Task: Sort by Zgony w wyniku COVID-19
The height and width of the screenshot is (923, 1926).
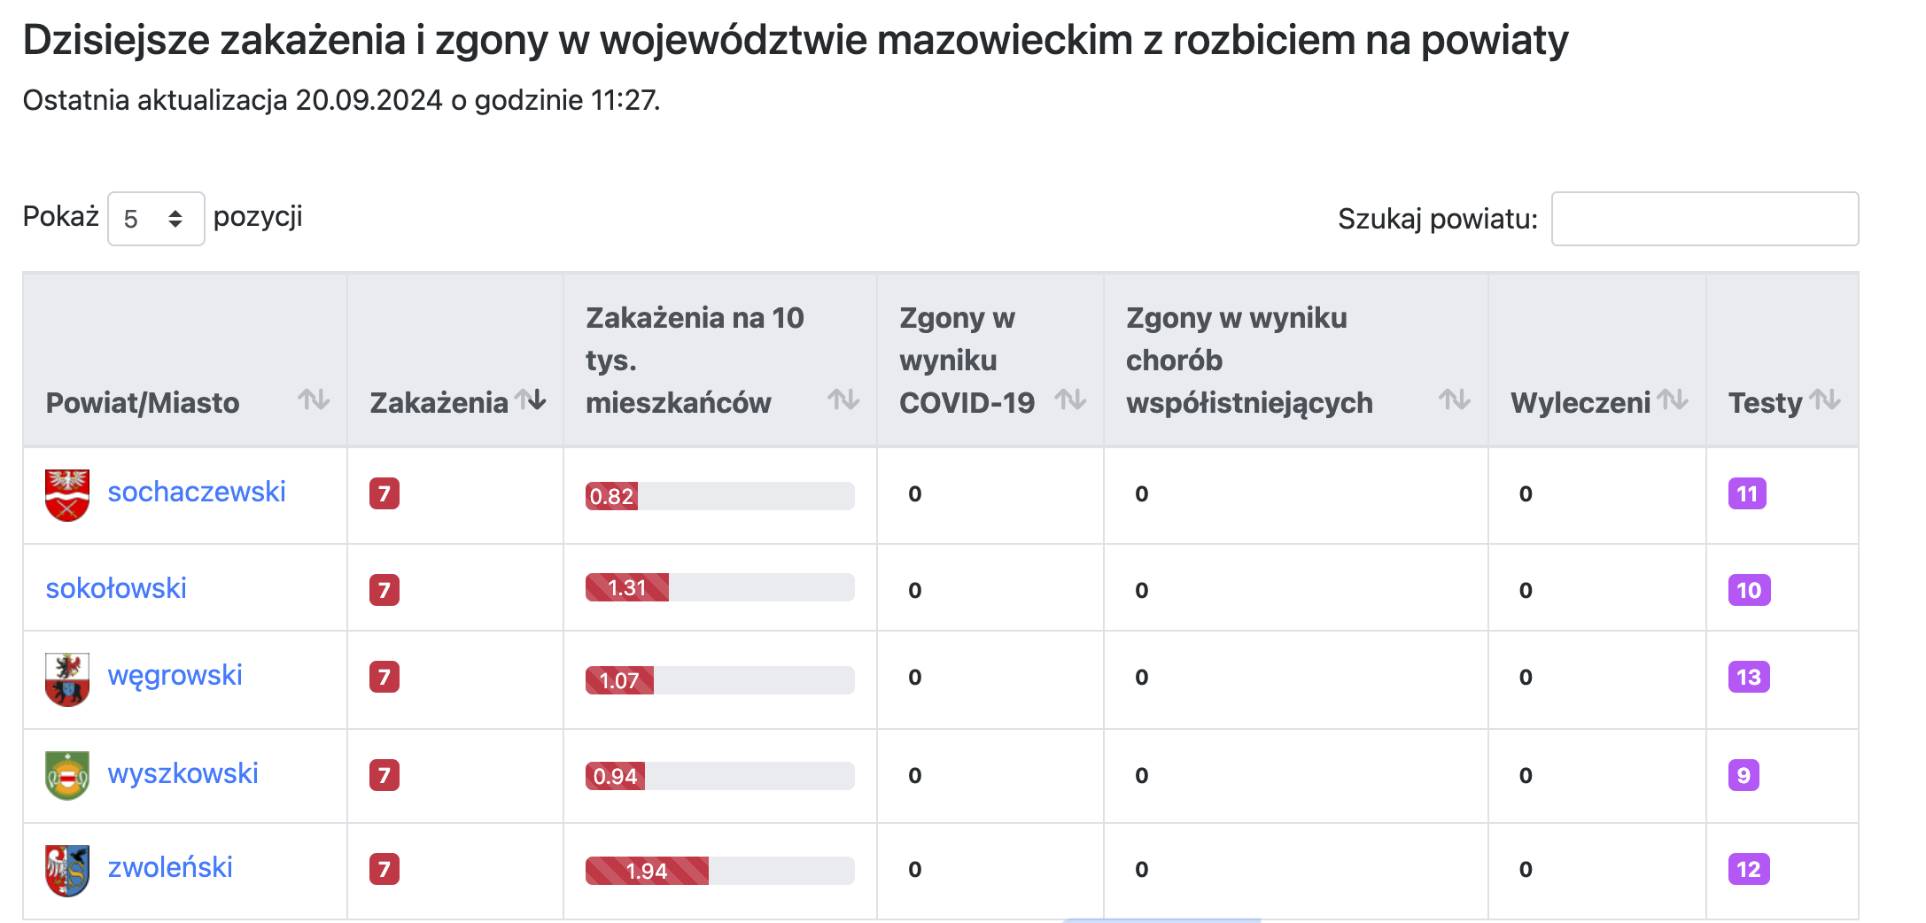Action: point(1070,400)
